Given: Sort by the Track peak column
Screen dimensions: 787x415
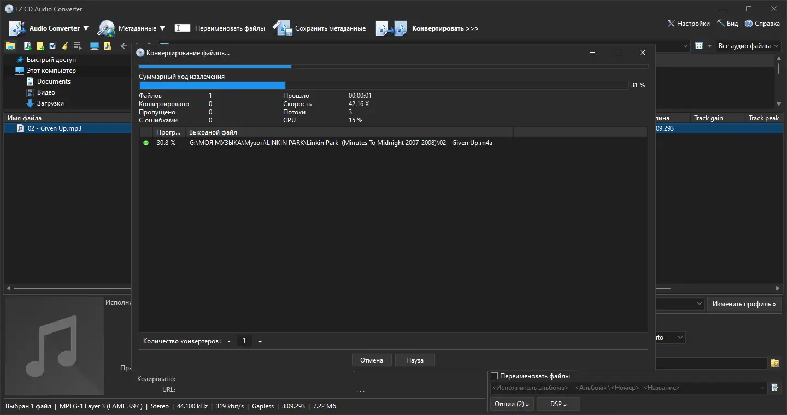Looking at the screenshot, I should tap(764, 118).
